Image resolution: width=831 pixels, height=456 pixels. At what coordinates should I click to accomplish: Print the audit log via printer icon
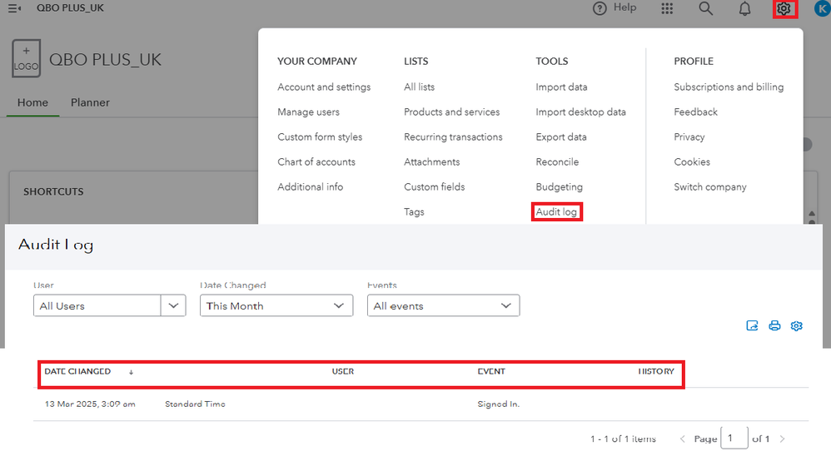(x=774, y=326)
